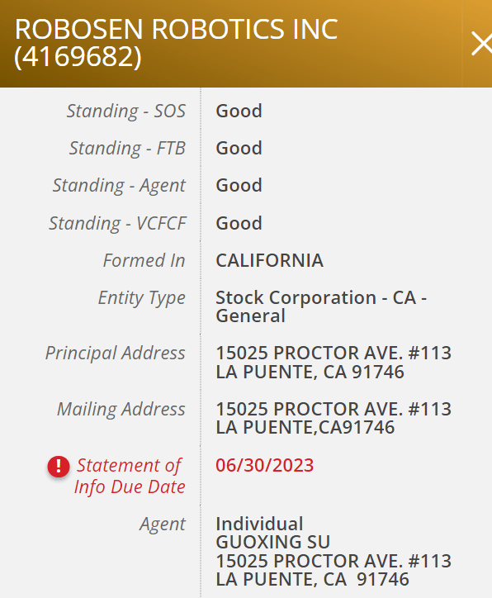Select the Good value for Standing - Agent
Viewport: 492px width, 598px height.
click(239, 185)
